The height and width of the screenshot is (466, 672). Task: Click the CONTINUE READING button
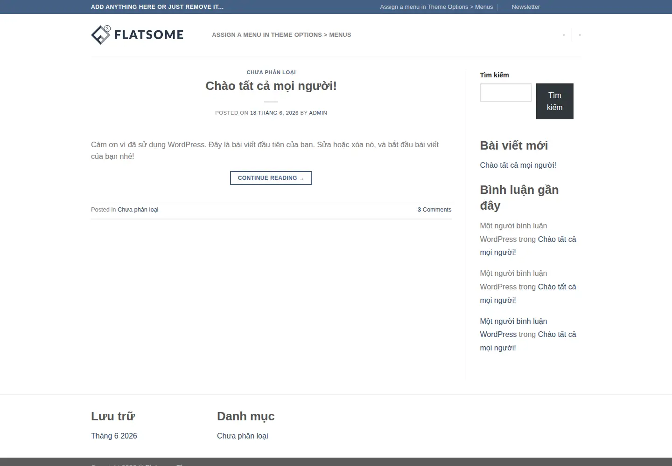[x=271, y=178]
